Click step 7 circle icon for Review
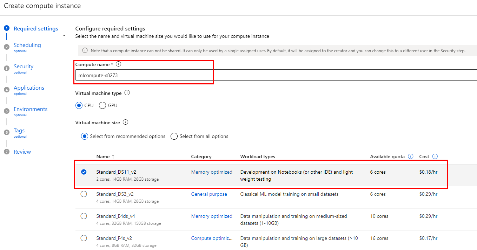477x250 pixels. pyautogui.click(x=6, y=152)
